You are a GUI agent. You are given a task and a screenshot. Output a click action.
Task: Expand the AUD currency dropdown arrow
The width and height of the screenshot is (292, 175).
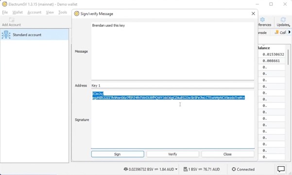176,169
